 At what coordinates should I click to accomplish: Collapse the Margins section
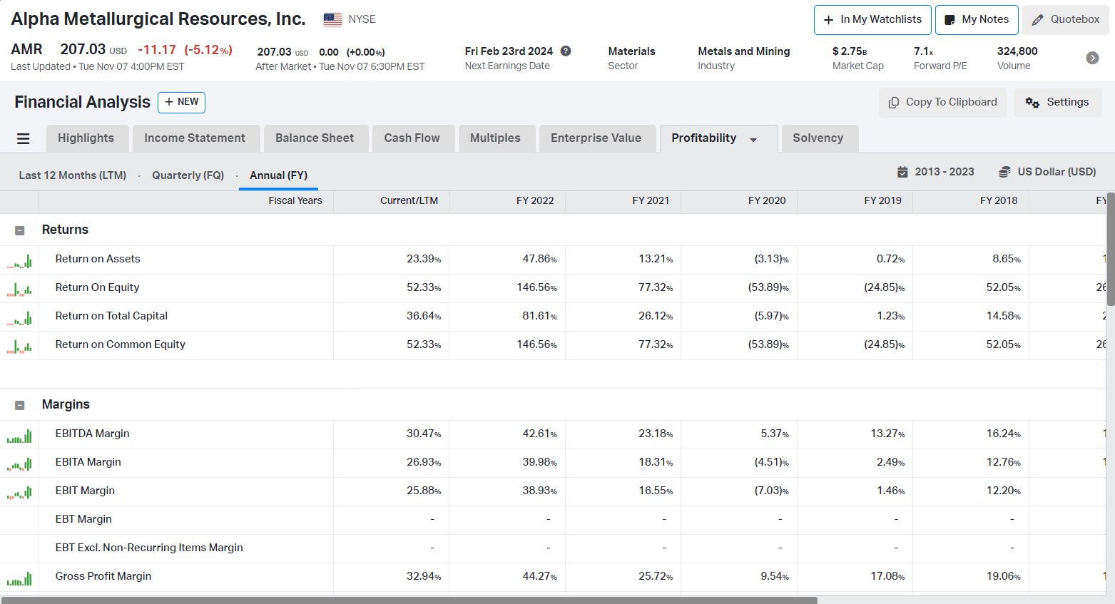click(x=20, y=405)
